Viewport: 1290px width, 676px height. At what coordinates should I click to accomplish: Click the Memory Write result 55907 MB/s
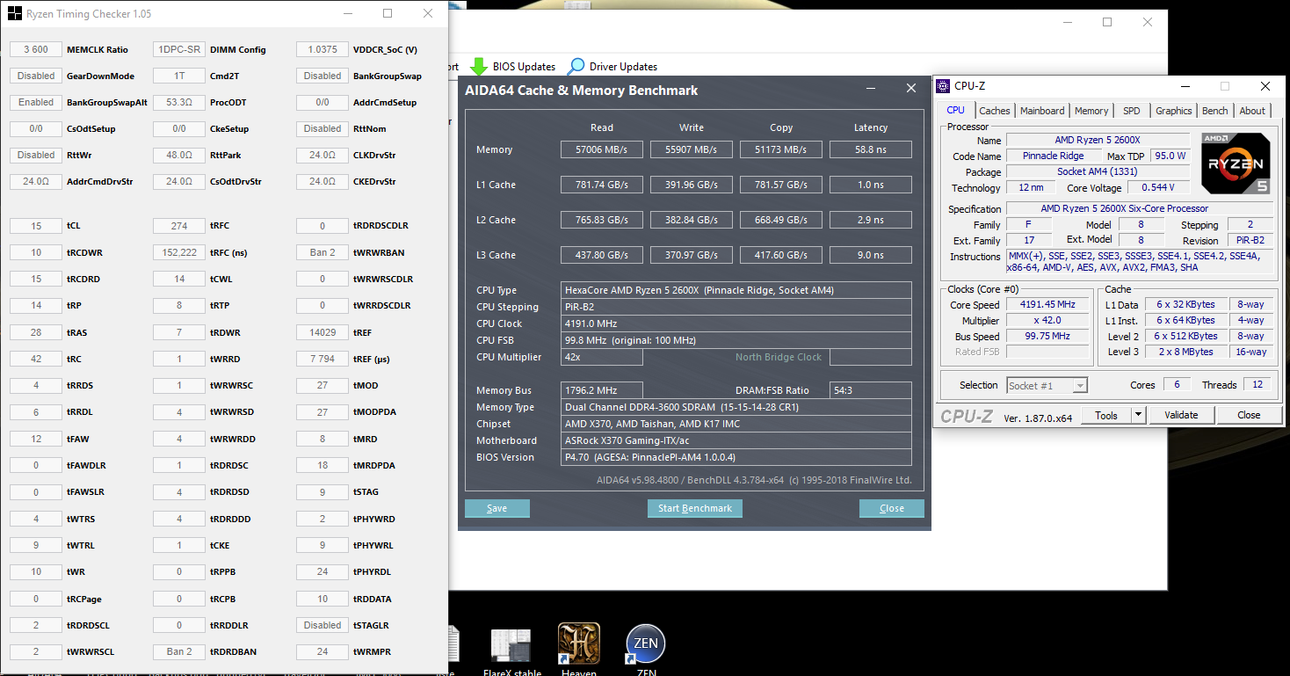tap(692, 149)
